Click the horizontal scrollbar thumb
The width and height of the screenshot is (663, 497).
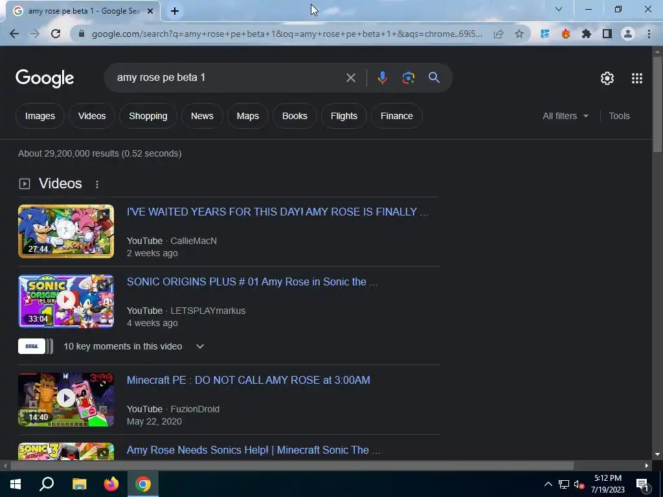click(292, 466)
